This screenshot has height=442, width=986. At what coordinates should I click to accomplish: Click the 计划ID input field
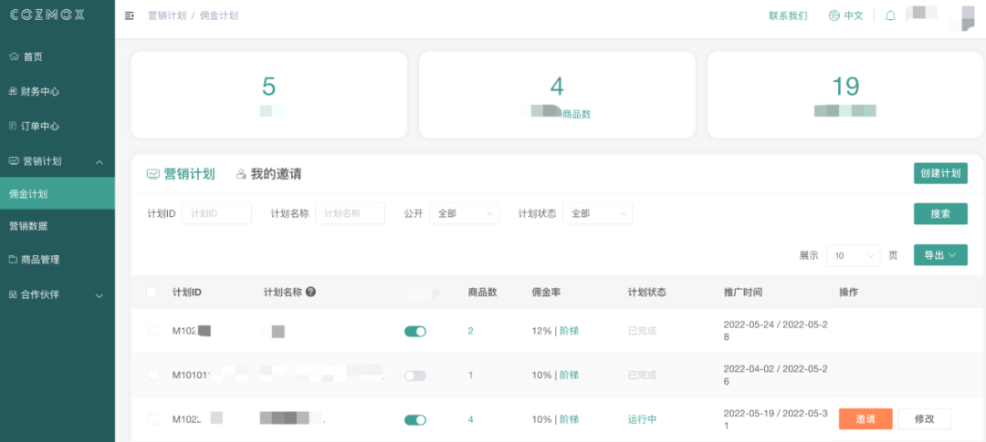click(x=217, y=213)
